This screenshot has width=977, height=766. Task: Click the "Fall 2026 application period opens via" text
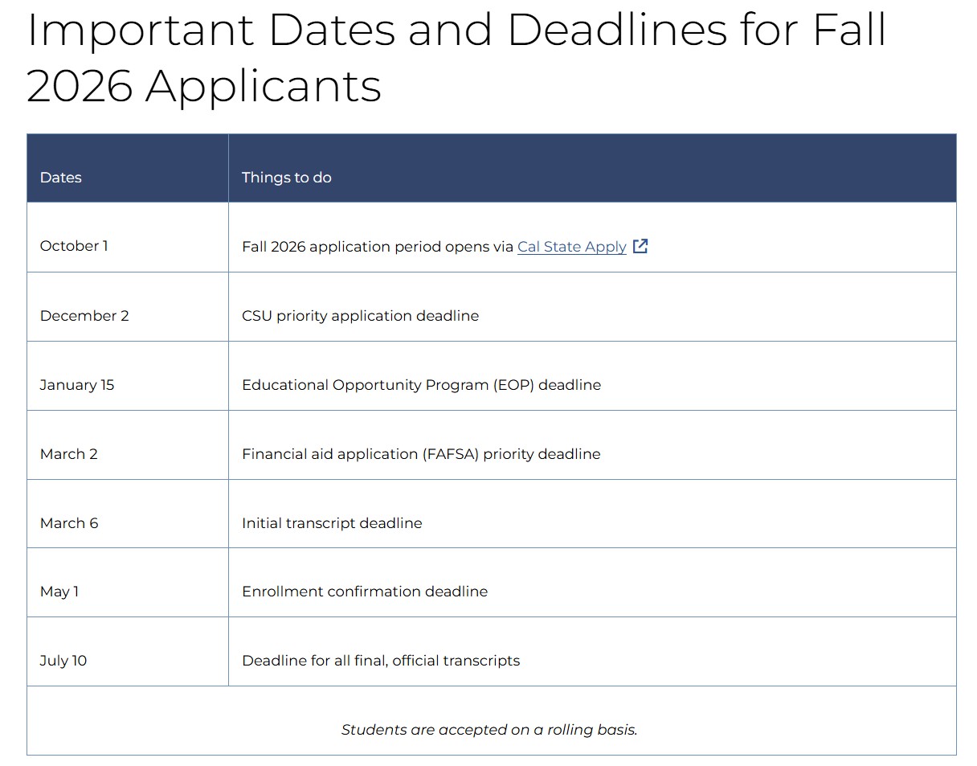(377, 247)
